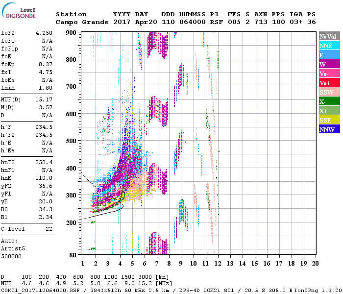Click the Vo- pink legend swatch
The width and height of the screenshot is (343, 294).
329,73
